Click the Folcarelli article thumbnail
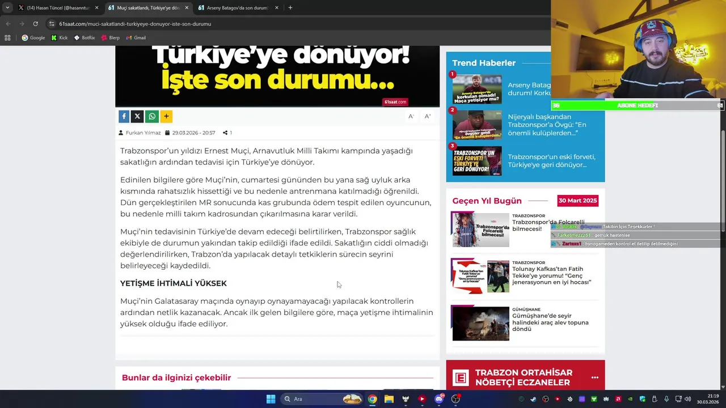 pyautogui.click(x=480, y=229)
